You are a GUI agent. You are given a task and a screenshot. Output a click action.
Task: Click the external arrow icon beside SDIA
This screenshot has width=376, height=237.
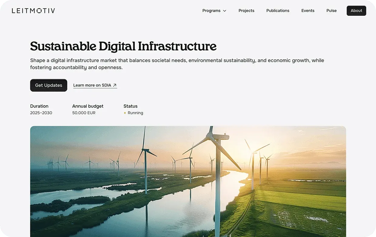[x=115, y=85]
